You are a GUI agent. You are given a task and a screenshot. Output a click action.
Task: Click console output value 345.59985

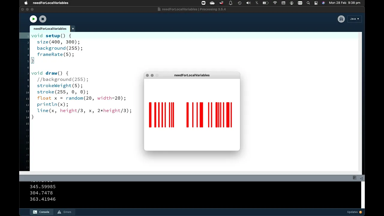click(x=43, y=186)
